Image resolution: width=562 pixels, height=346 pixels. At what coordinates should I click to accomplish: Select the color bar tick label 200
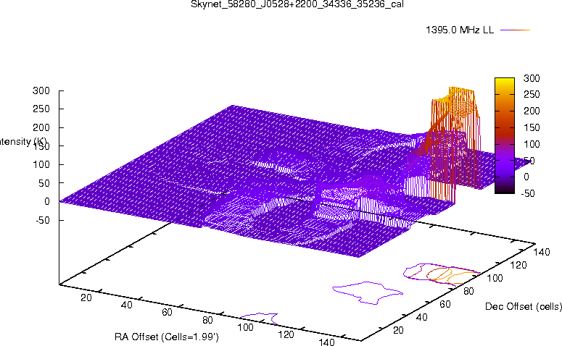tap(532, 111)
